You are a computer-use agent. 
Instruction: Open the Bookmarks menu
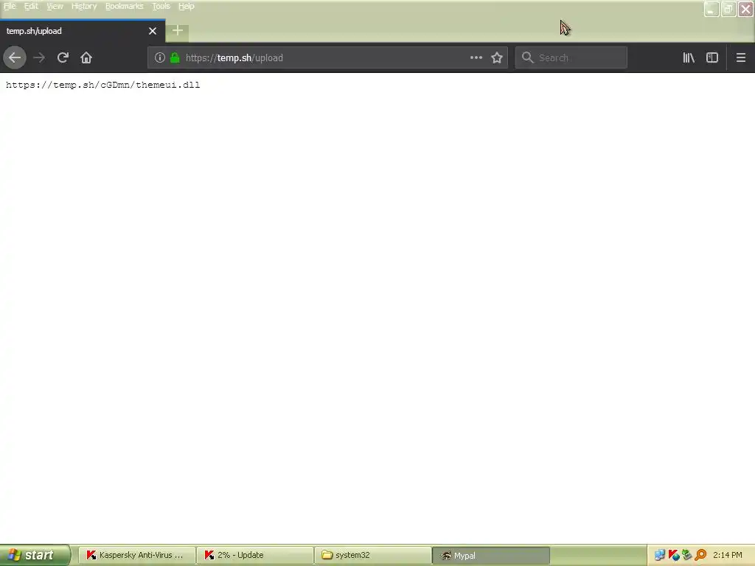click(x=124, y=6)
